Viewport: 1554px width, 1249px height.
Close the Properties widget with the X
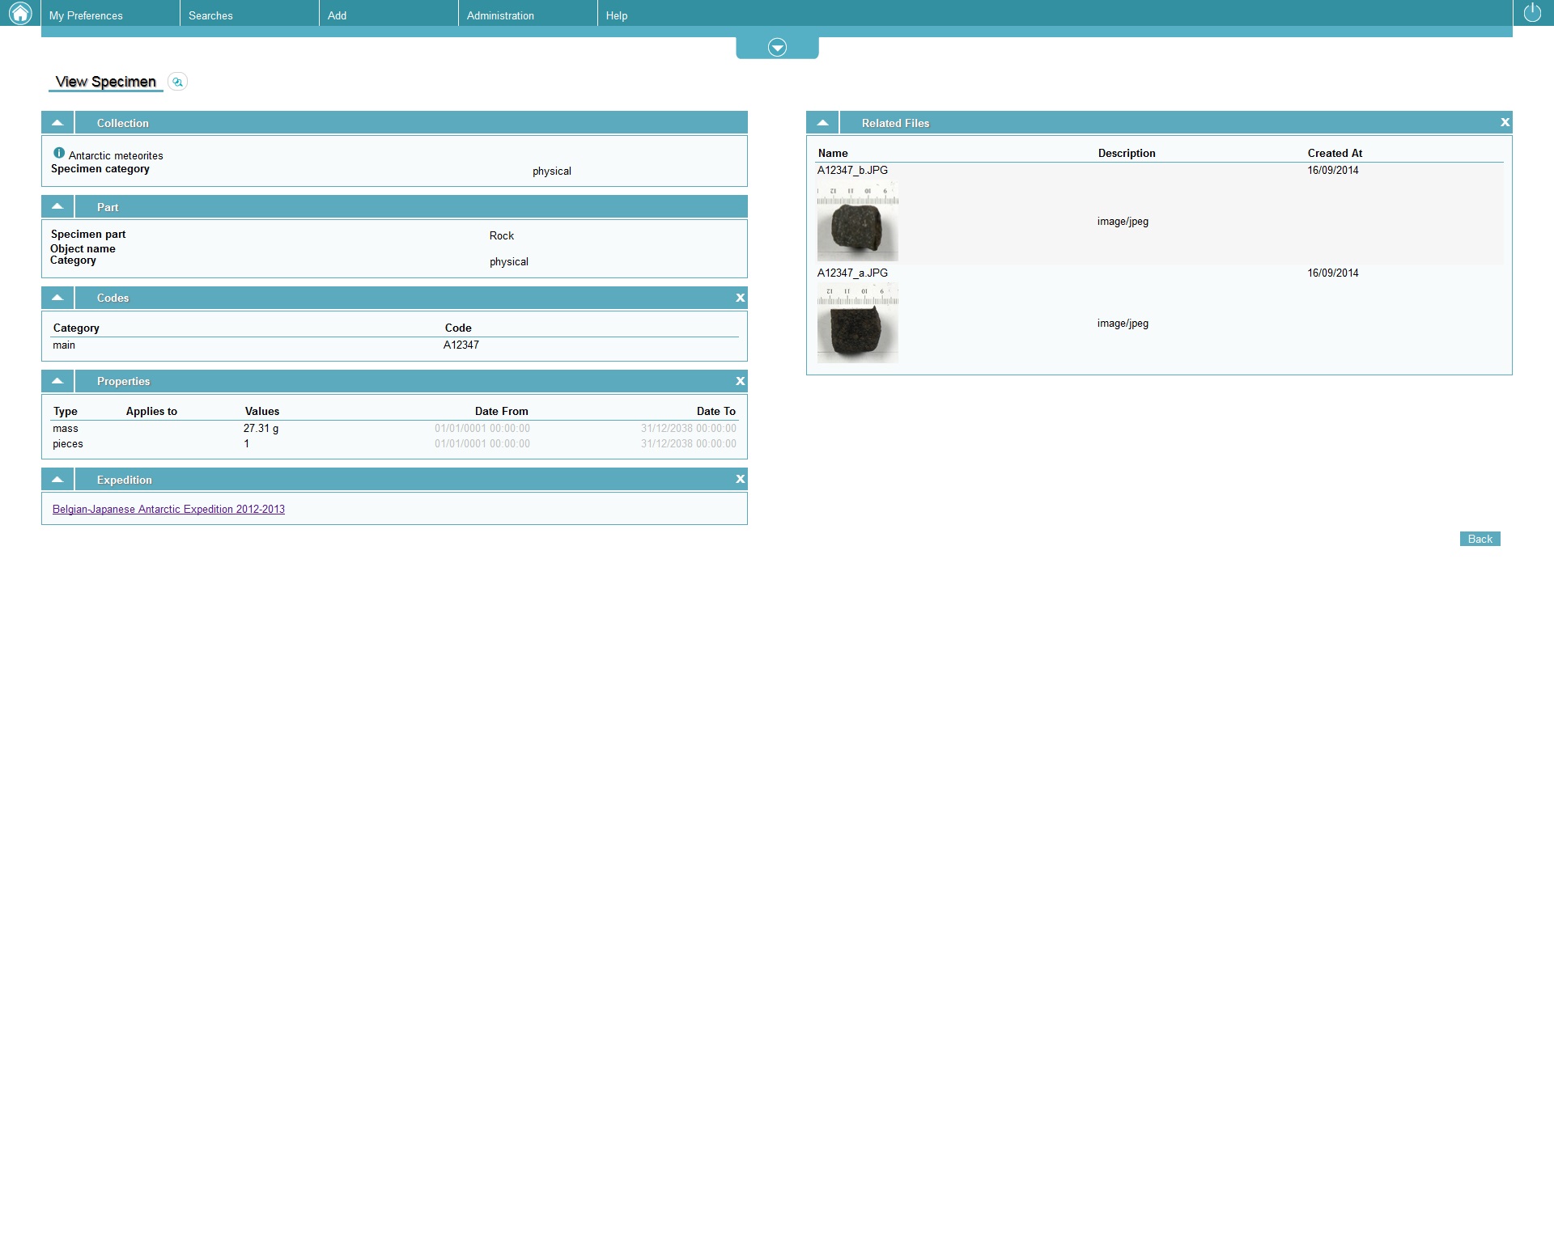[x=740, y=381]
